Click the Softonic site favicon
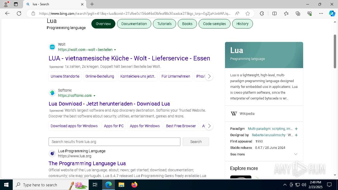The width and height of the screenshot is (338, 190). pos(52,93)
